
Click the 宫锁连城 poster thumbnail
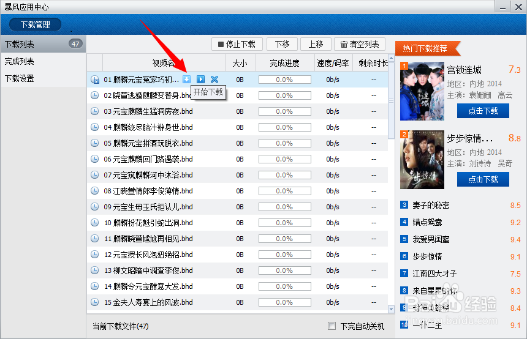(x=422, y=91)
